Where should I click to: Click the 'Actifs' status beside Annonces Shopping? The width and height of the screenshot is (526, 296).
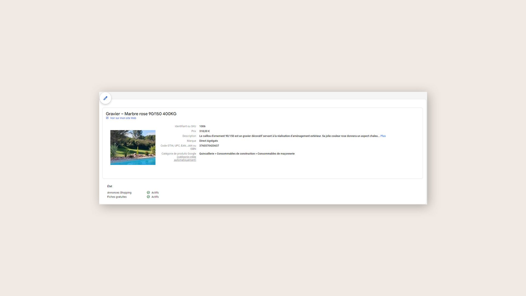[155, 193]
